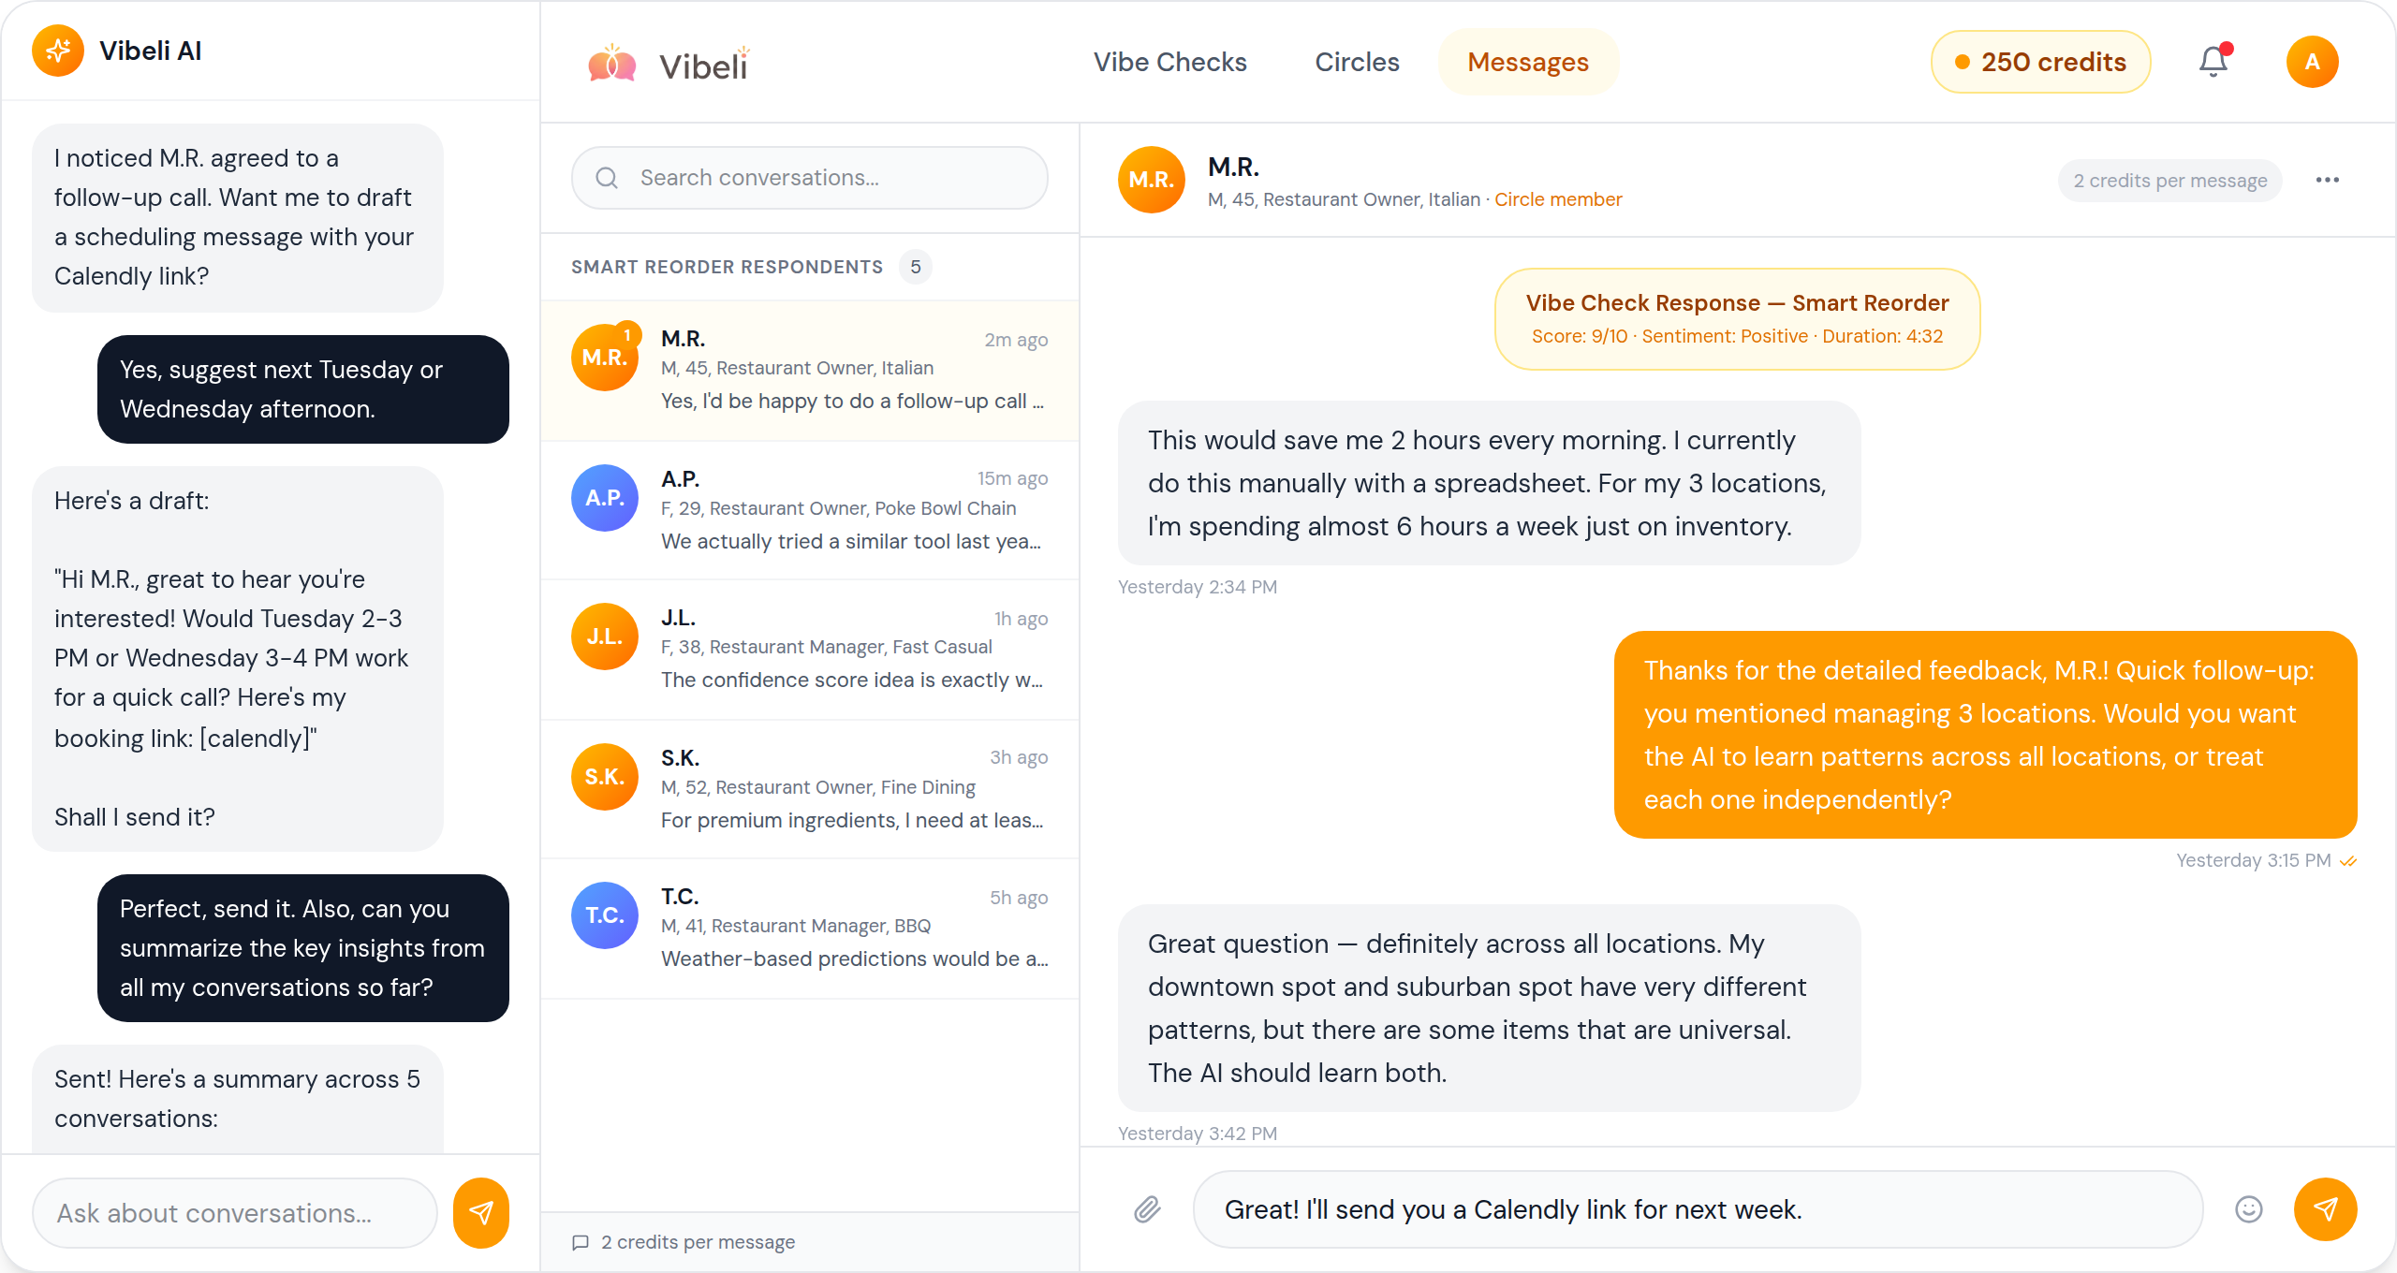Click the chat icon beside '2 credits per message'
Viewport: 2397px width, 1273px height.
(x=581, y=1242)
